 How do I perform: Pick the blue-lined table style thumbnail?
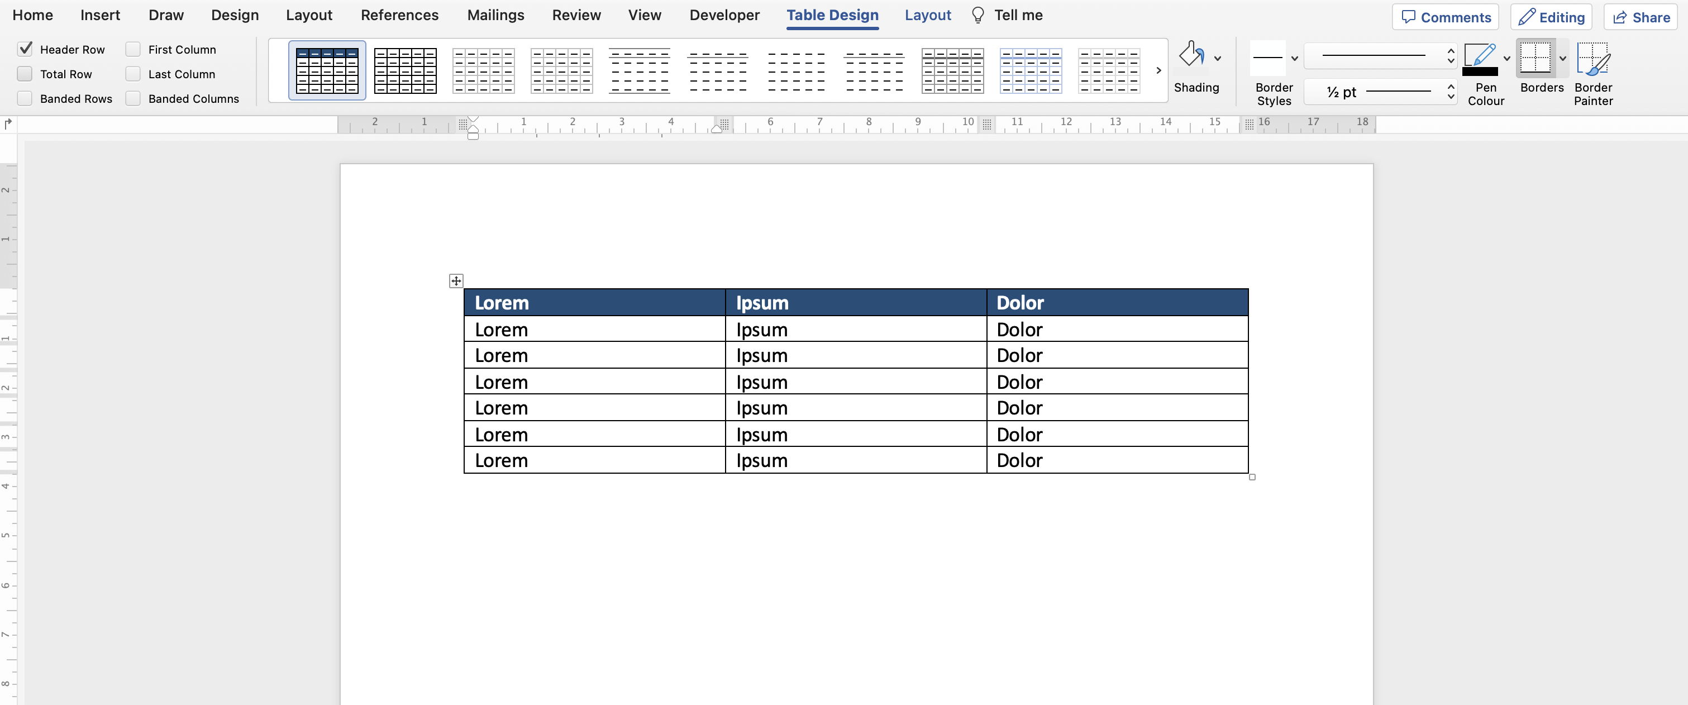1030,70
